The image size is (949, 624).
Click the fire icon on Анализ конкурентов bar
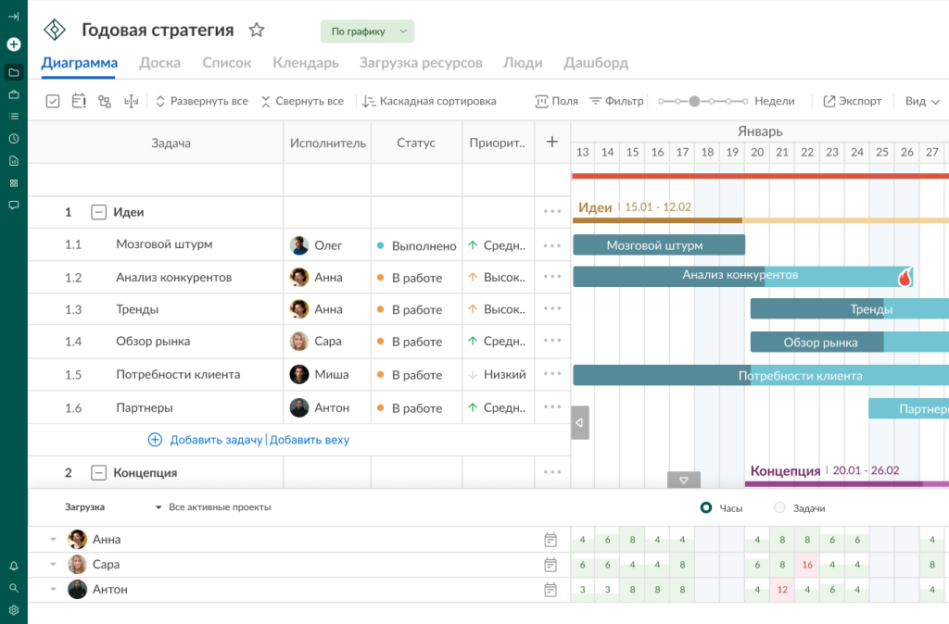(x=905, y=277)
